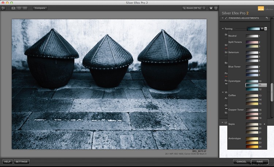Change the preview background color (lightbulb icon)
Image resolution: width=274 pixels, height=167 pixels.
211,8
